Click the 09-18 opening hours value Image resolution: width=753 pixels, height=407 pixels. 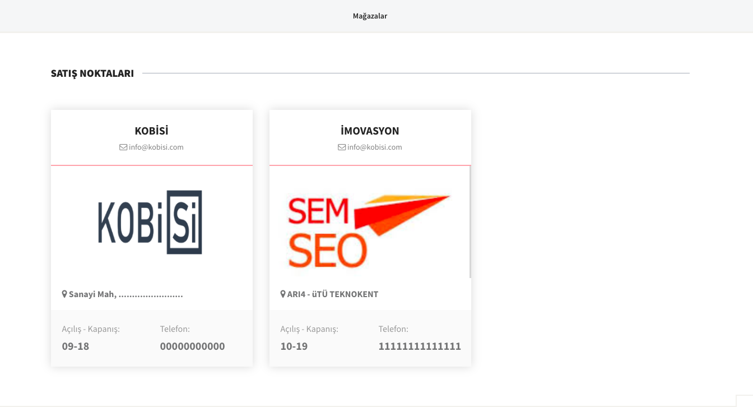pos(76,346)
